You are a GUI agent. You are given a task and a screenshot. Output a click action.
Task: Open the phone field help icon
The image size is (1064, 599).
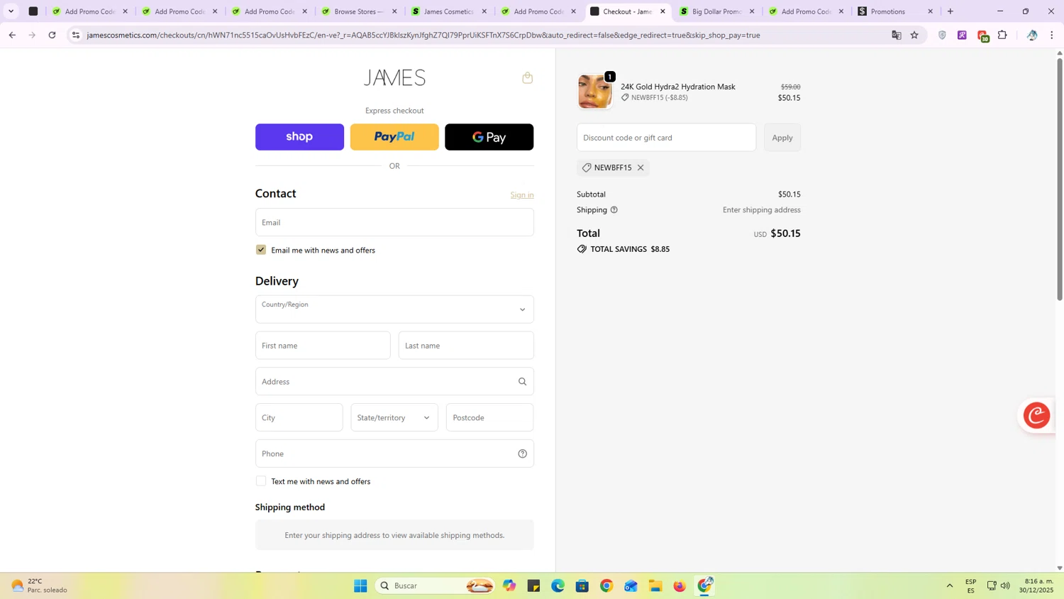[x=522, y=454]
